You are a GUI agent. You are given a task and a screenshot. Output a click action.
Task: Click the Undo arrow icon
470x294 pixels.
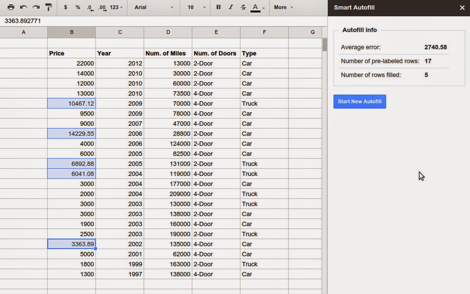pos(23,7)
